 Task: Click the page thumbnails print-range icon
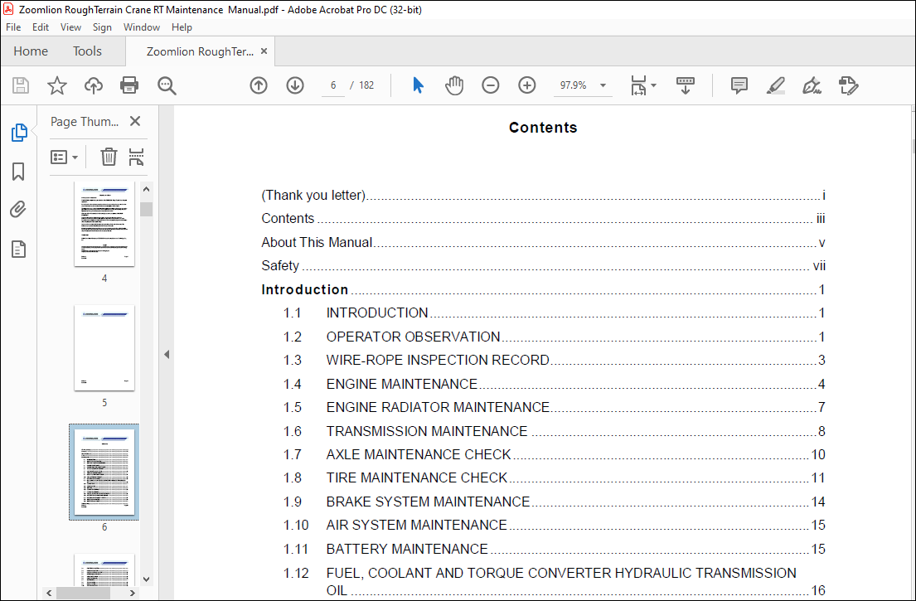(x=136, y=157)
